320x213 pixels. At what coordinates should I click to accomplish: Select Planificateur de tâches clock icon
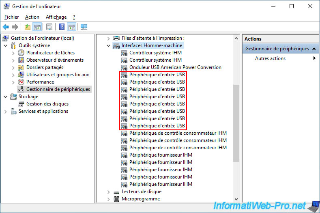tap(21, 53)
